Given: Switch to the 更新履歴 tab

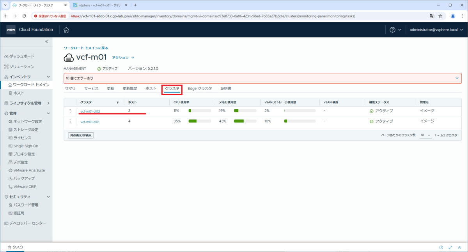Looking at the screenshot, I should (x=130, y=89).
